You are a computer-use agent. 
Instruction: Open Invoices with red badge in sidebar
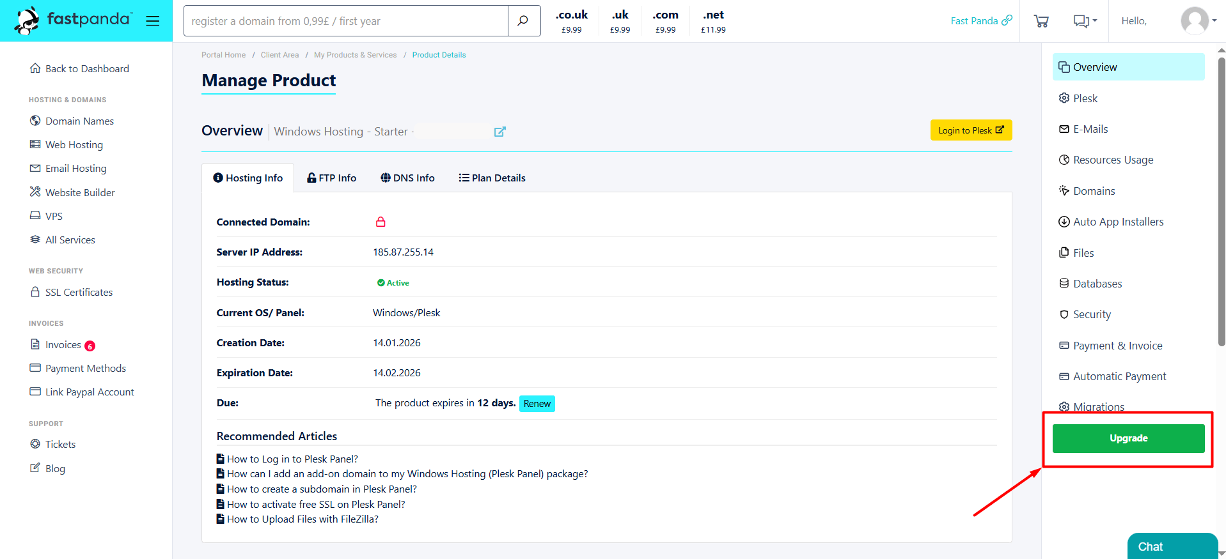pyautogui.click(x=63, y=345)
